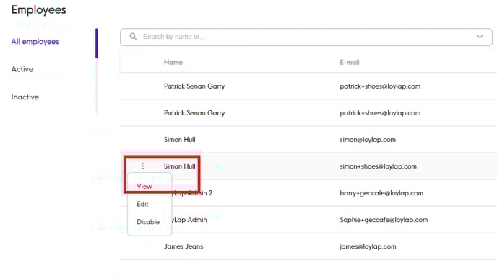Image resolution: width=497 pixels, height=276 pixels.
Task: Click email simon@loylap.com
Action: 368,140
